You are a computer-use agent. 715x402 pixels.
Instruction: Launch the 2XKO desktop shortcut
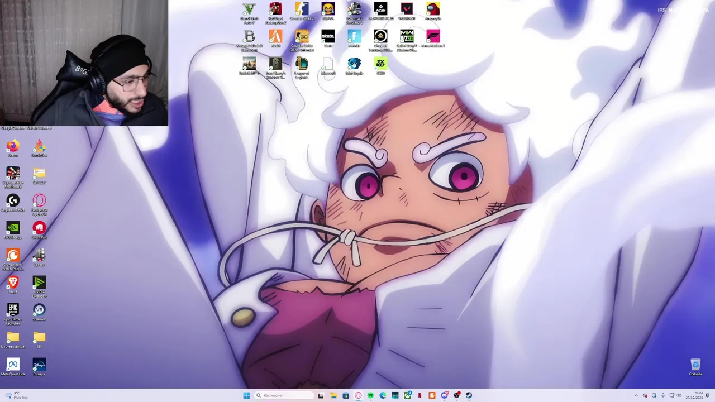[380, 66]
